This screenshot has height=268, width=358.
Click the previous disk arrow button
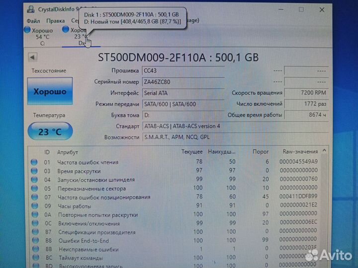[33, 57]
